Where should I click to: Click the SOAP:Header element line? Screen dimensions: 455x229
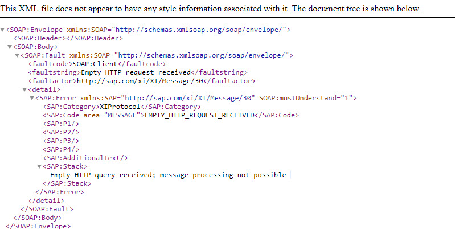[x=68, y=38]
